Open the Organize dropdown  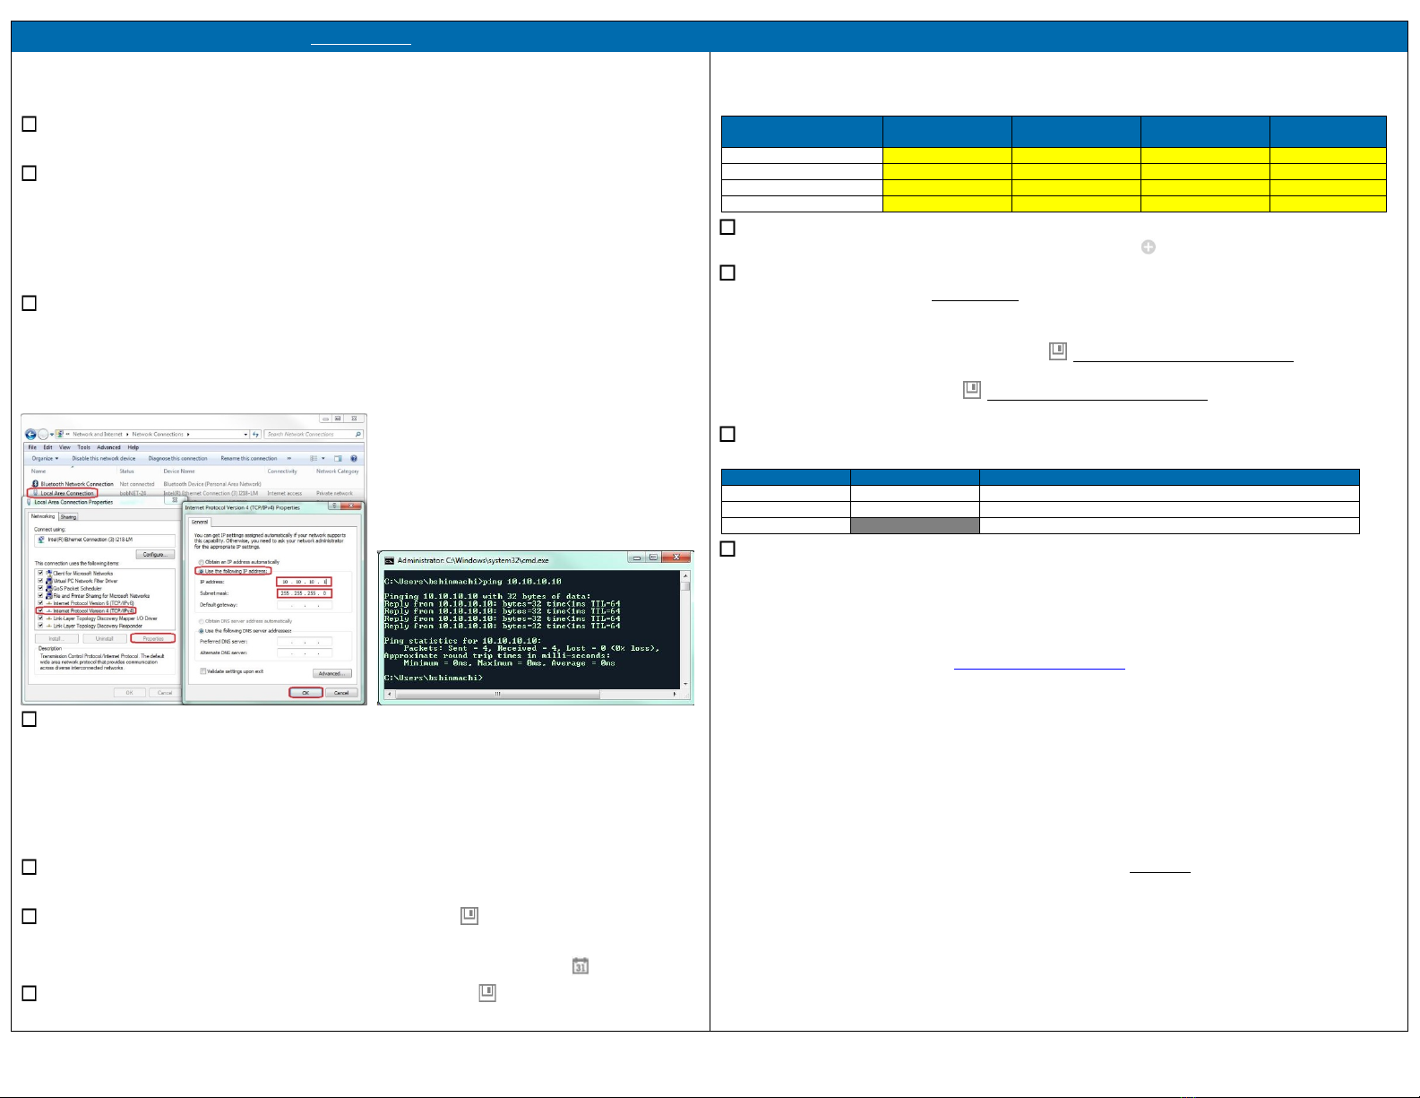click(45, 458)
